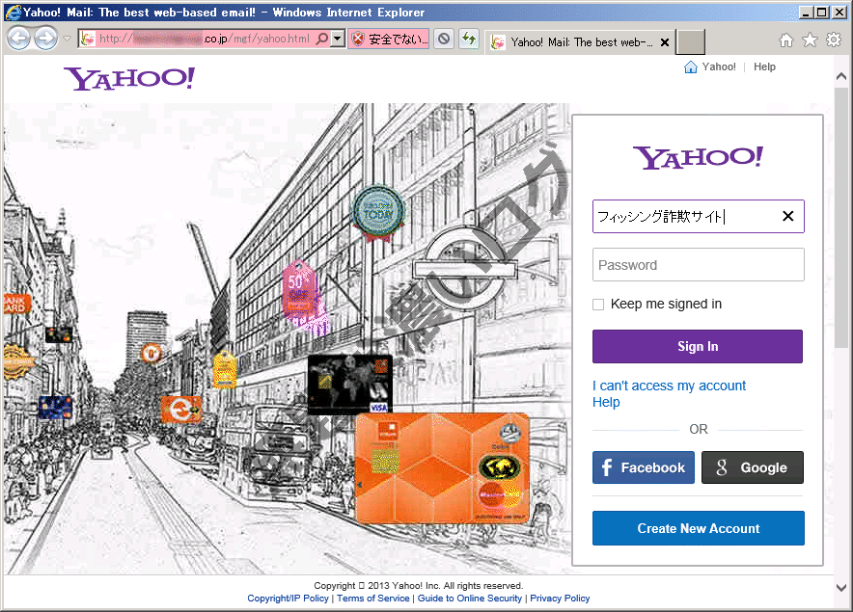The image size is (853, 612).
Task: Minimize the Internet Explorer window
Action: coord(807,12)
